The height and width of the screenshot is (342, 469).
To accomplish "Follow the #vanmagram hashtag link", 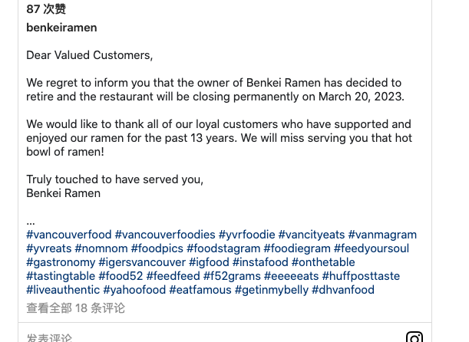I will [x=382, y=235].
